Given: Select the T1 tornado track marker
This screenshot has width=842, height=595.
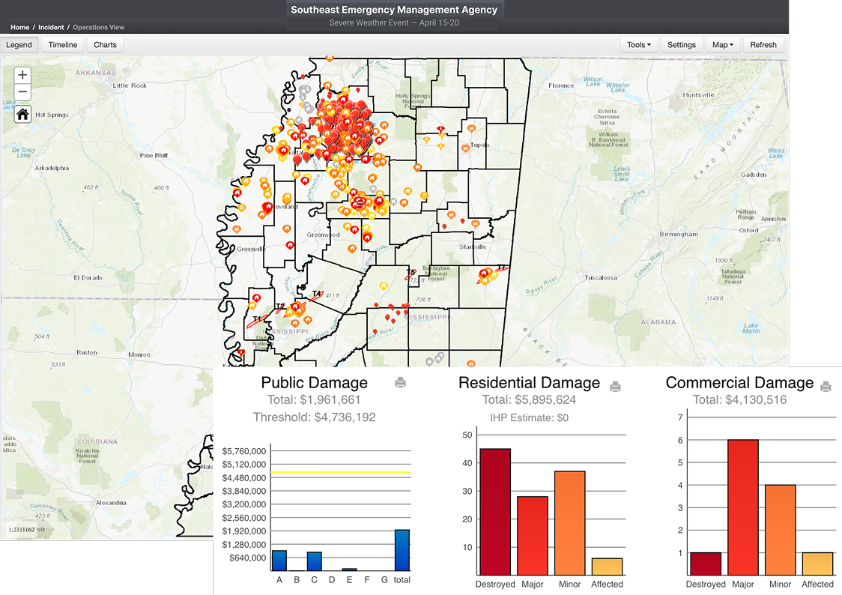Looking at the screenshot, I should click(257, 320).
